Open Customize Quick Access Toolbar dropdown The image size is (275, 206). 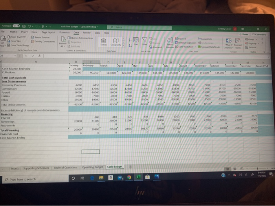pos(50,27)
